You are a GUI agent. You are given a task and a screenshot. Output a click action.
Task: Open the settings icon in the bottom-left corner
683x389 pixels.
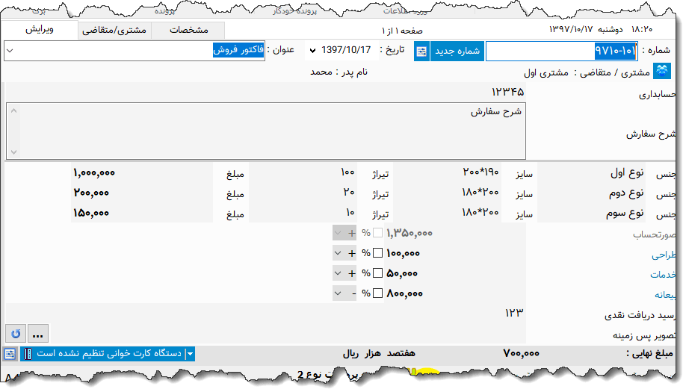(10, 354)
